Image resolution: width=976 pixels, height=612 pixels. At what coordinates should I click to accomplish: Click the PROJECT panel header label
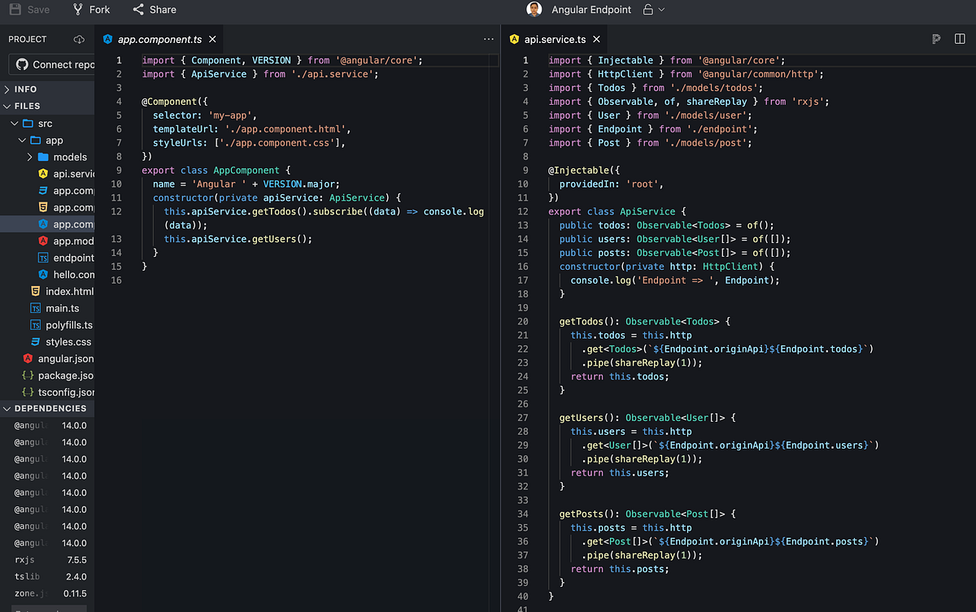click(28, 39)
